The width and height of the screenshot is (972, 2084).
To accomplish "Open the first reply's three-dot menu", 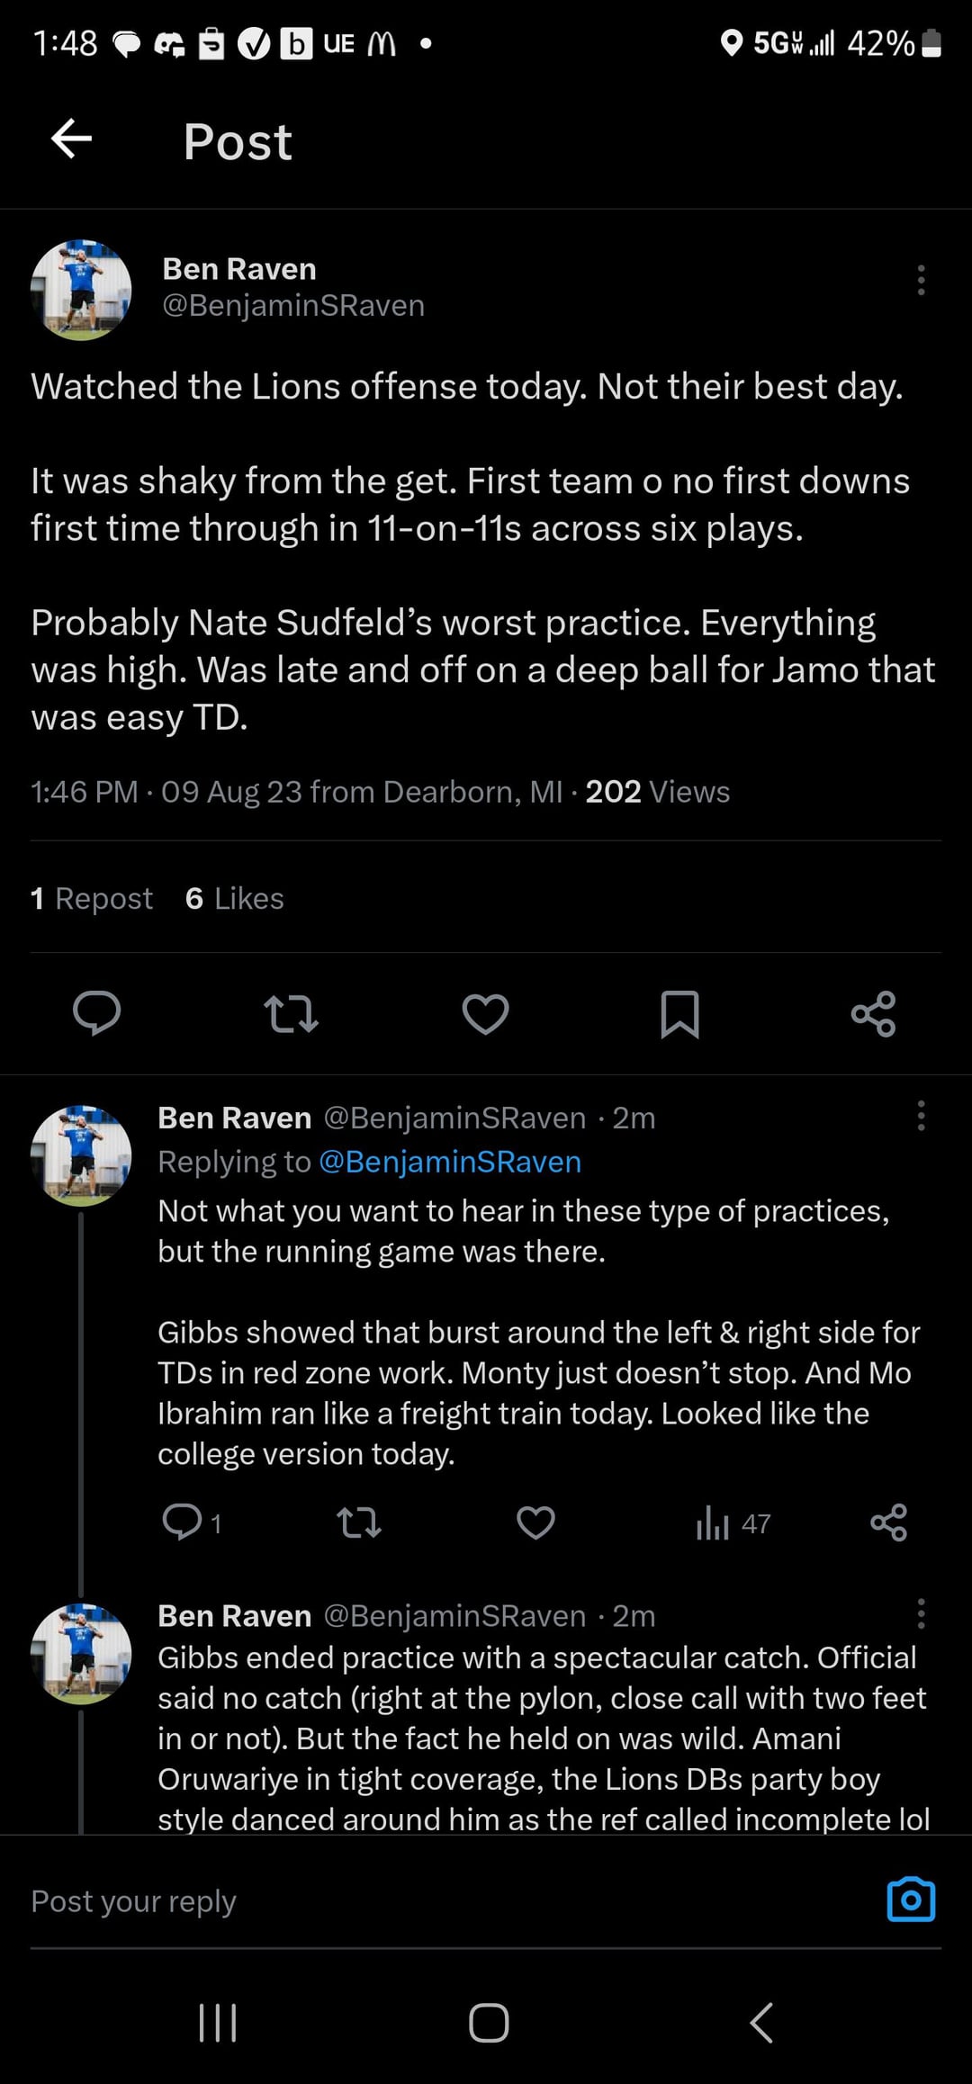I will click(921, 1116).
